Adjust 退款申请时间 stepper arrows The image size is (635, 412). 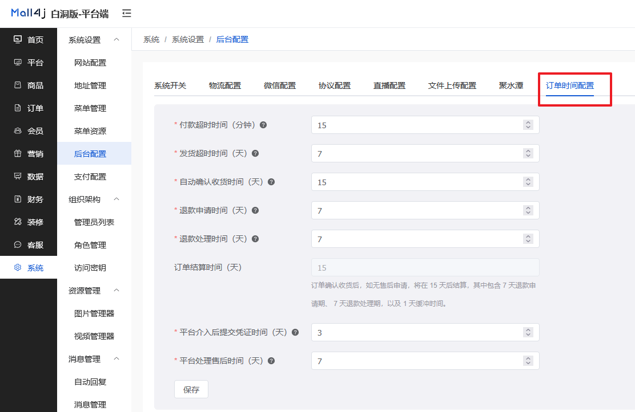click(528, 210)
